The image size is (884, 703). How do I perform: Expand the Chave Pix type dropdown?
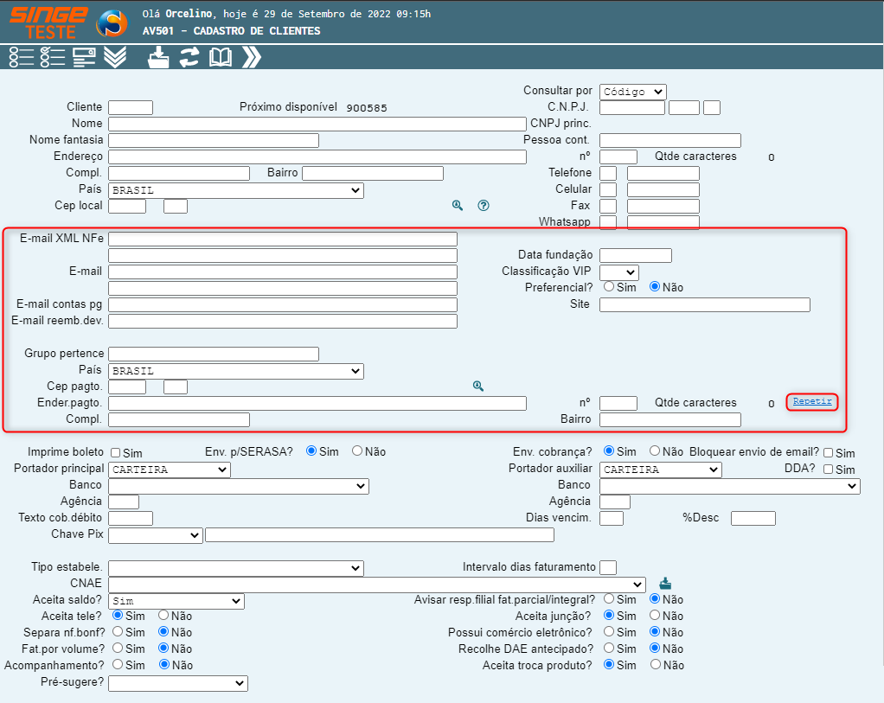coord(156,535)
